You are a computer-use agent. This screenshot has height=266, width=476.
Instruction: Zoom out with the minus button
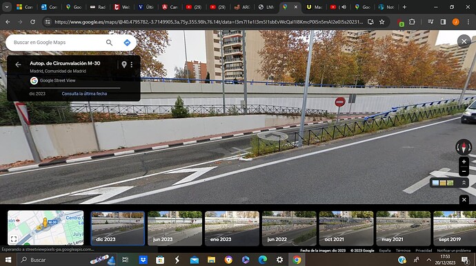[464, 171]
